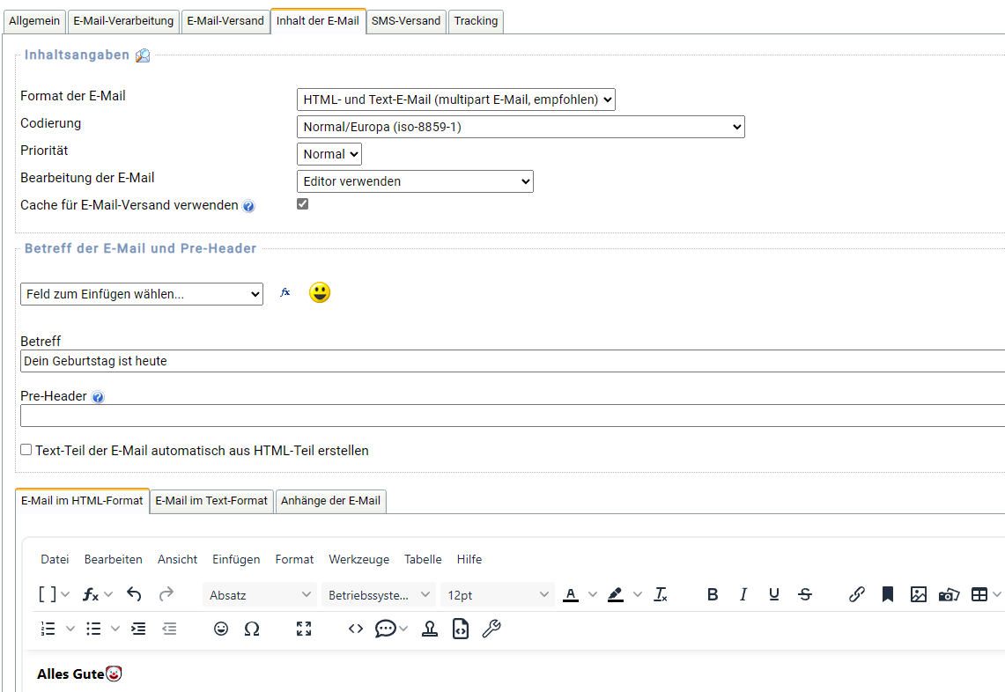The image size is (1005, 692).
Task: Click the Bold formatting icon
Action: click(713, 595)
